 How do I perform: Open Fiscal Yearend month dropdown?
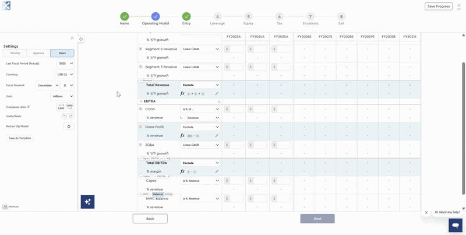click(x=48, y=85)
